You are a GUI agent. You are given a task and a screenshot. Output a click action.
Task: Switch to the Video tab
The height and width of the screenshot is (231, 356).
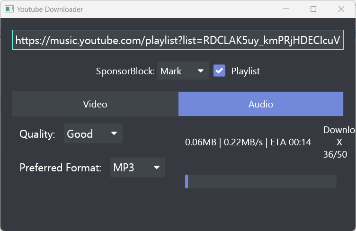point(95,104)
